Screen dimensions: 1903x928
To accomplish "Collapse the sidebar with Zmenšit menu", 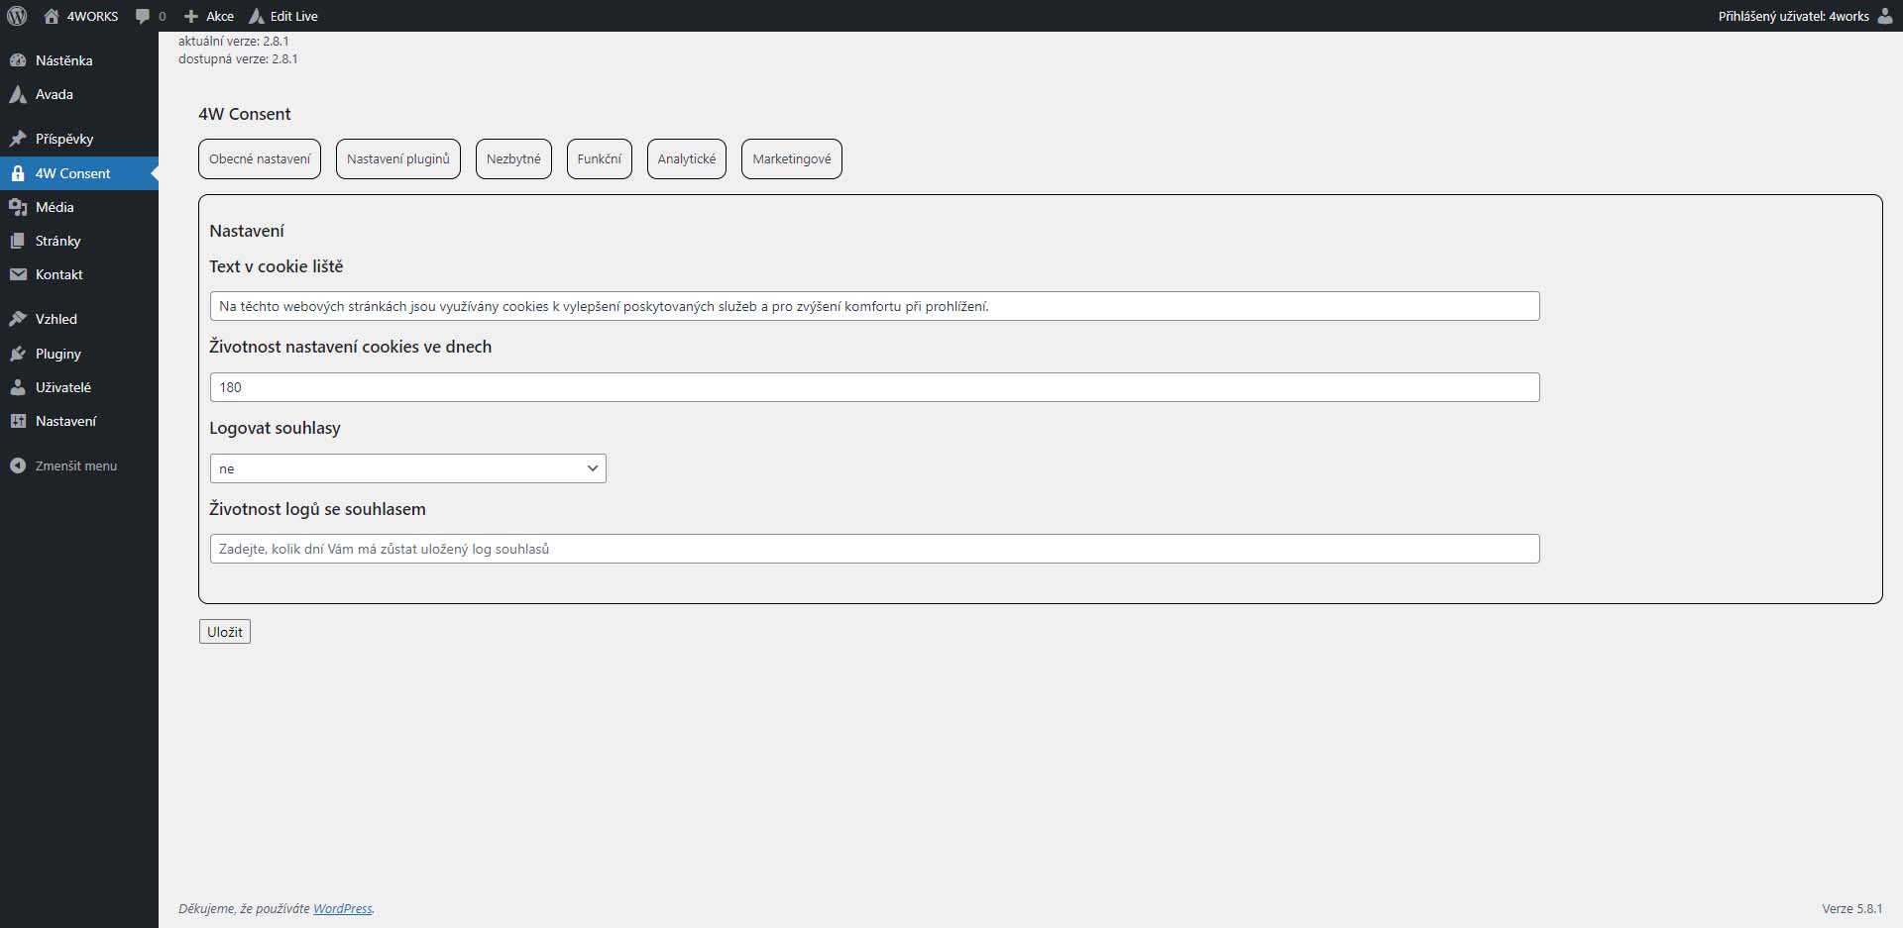I will click(79, 465).
